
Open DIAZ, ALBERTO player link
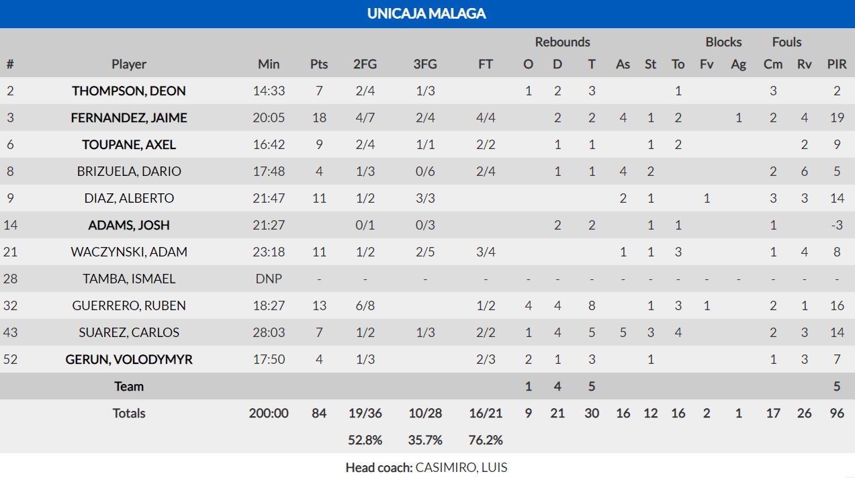coord(129,198)
